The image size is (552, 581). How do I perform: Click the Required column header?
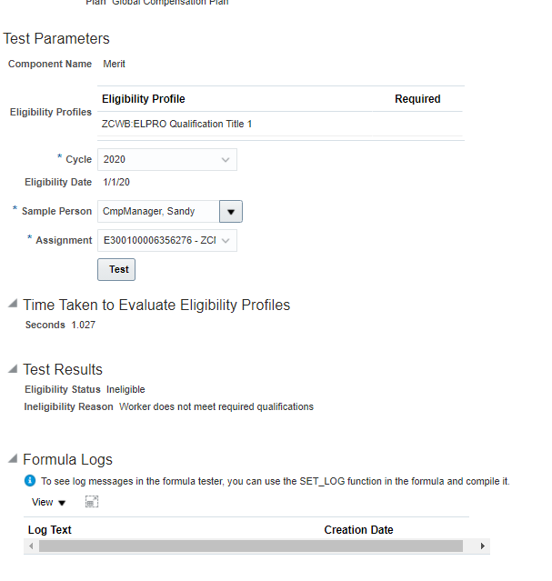417,99
